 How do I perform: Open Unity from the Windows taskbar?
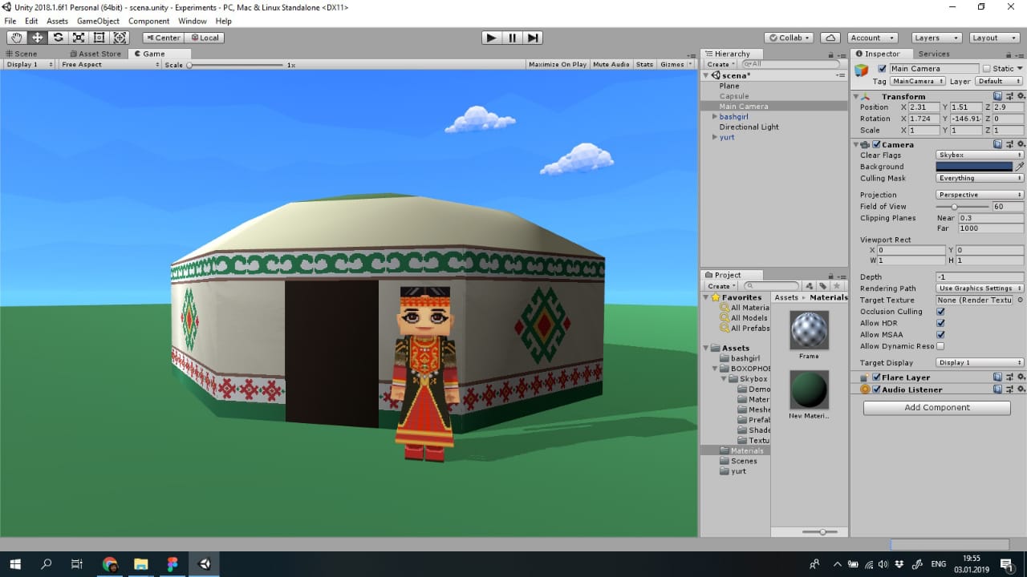[205, 564]
